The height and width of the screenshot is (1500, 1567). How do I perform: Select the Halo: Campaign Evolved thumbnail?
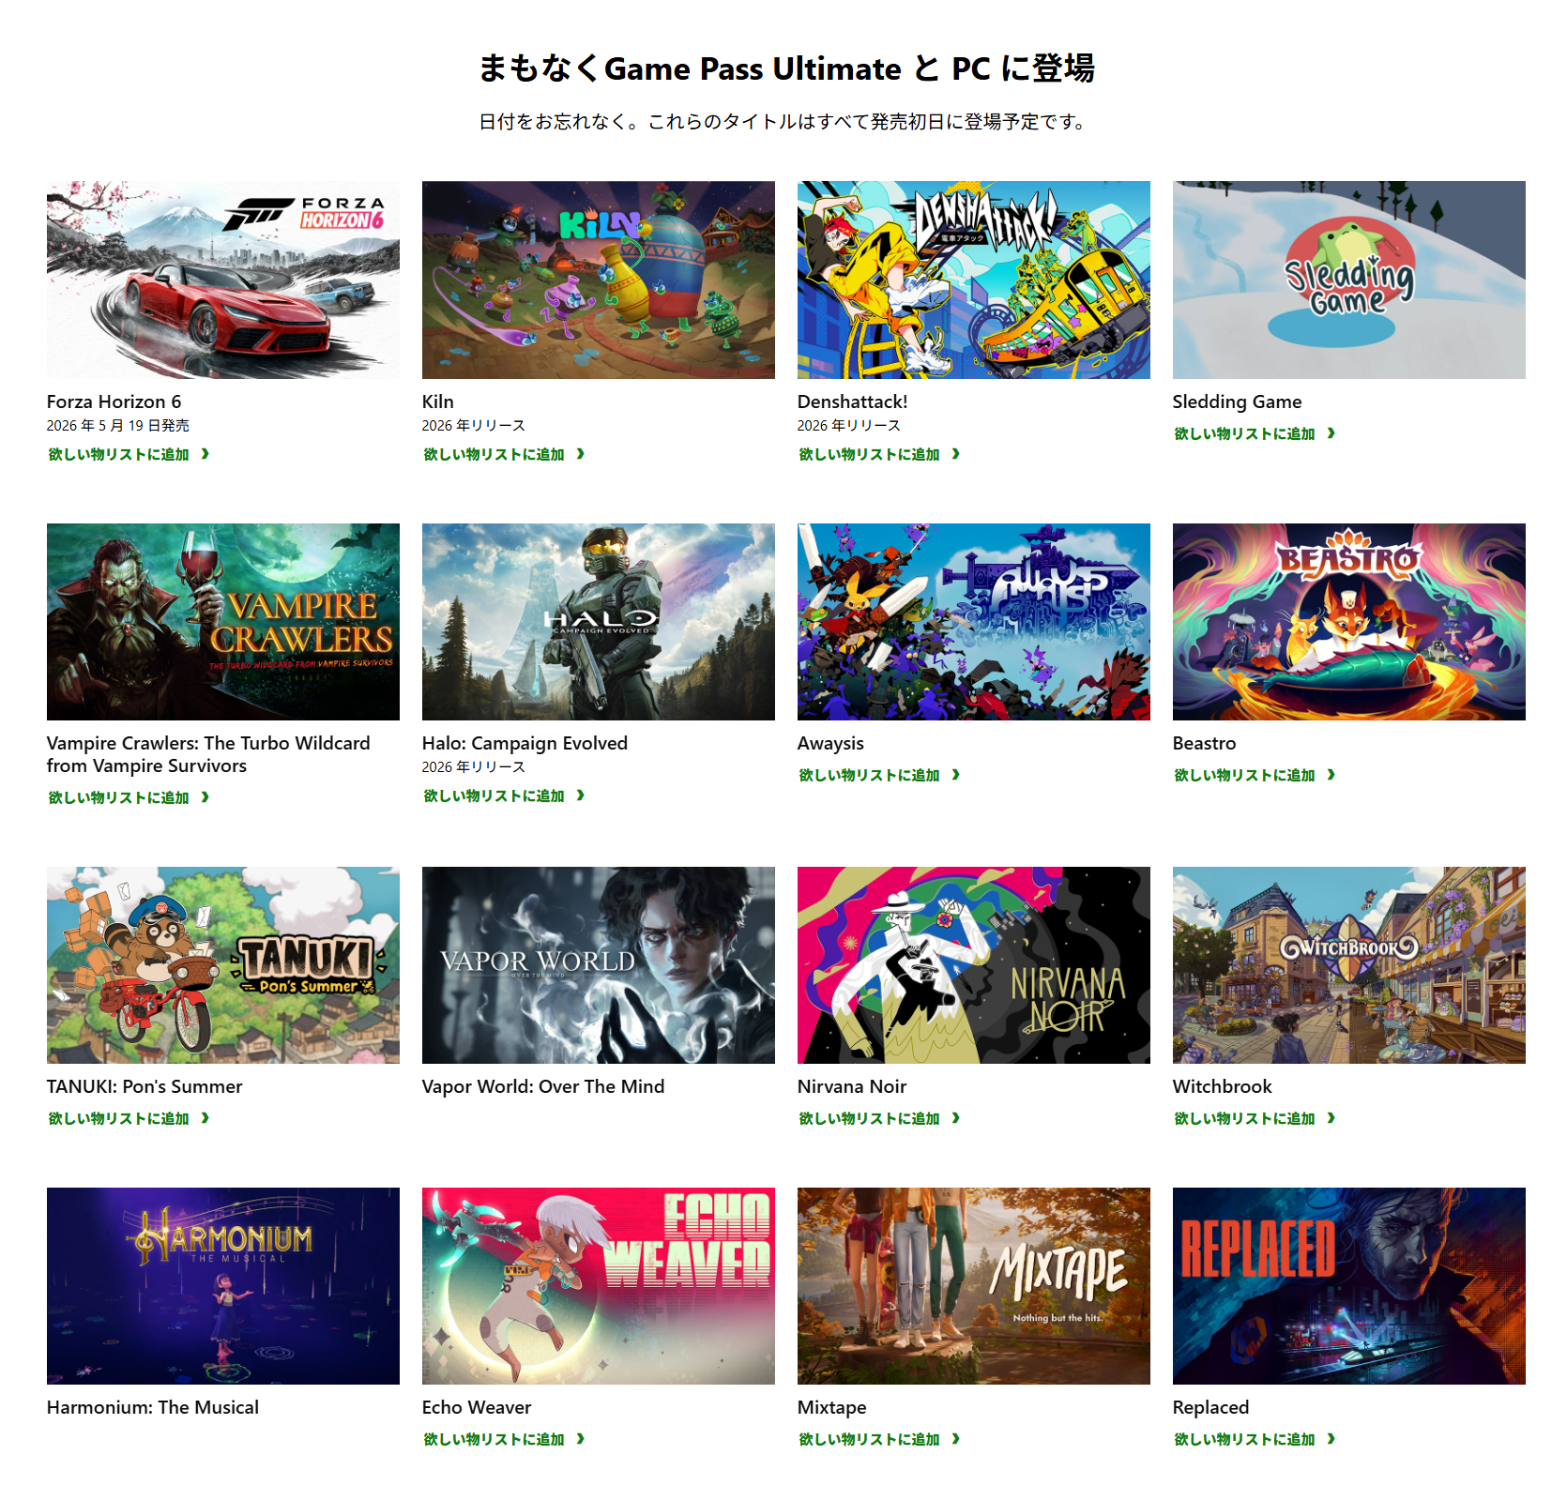pyautogui.click(x=599, y=622)
